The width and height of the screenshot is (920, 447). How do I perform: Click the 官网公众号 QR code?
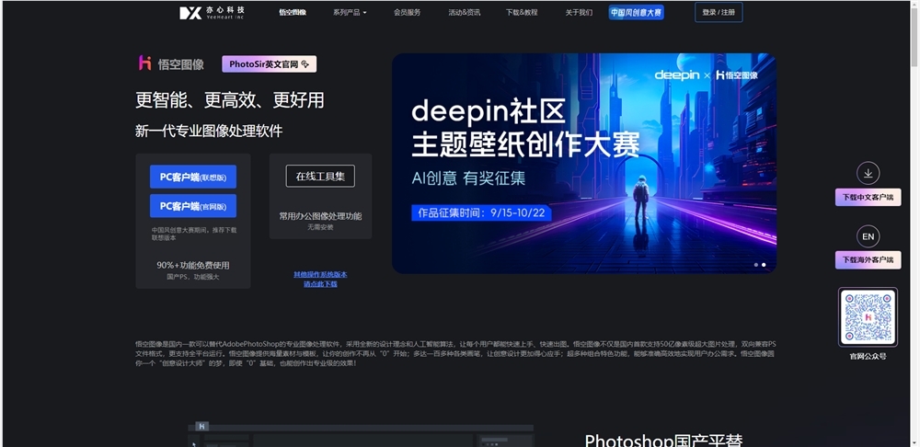[x=868, y=316]
